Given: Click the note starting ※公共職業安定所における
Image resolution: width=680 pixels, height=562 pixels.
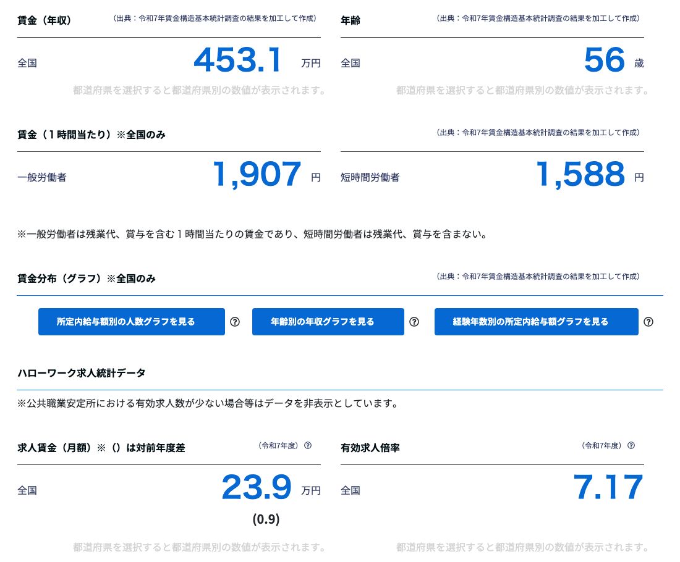Looking at the screenshot, I should point(208,403).
